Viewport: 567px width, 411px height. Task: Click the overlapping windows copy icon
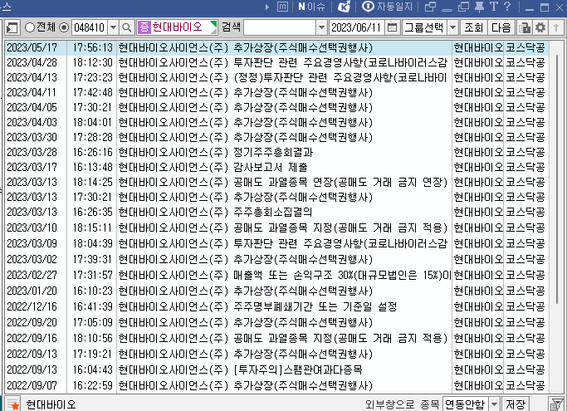coord(463,7)
